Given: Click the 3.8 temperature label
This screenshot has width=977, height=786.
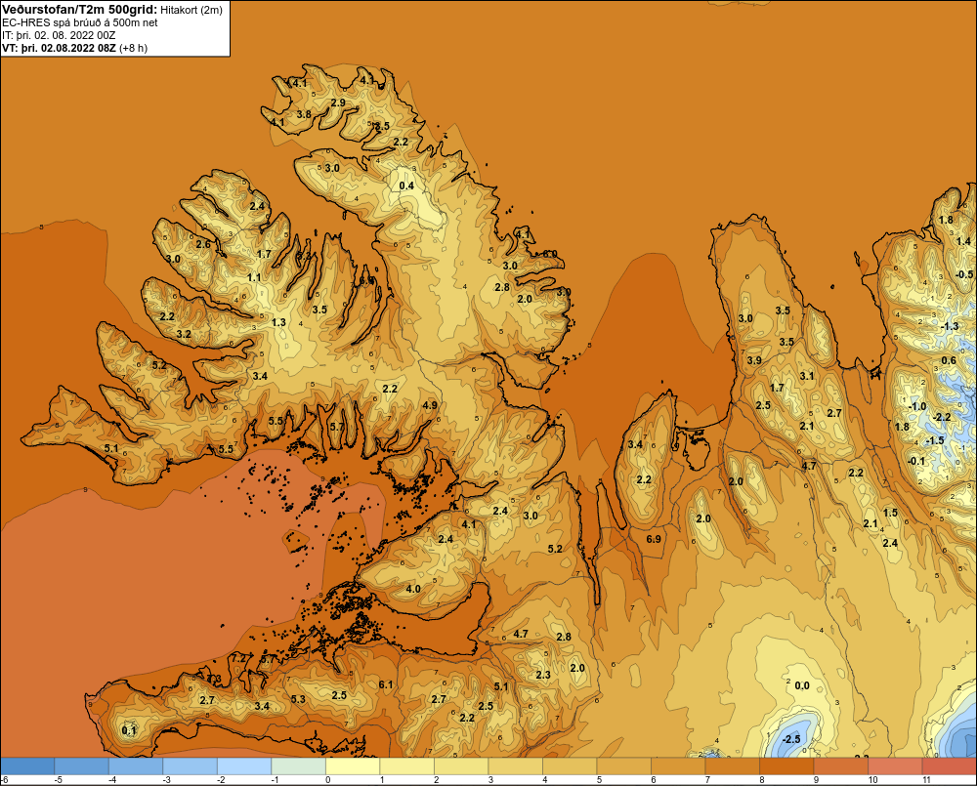Looking at the screenshot, I should 304,114.
